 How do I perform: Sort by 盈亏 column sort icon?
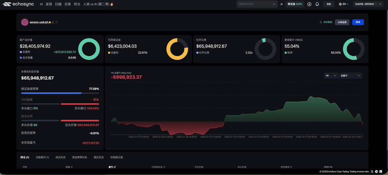[x=115, y=167]
